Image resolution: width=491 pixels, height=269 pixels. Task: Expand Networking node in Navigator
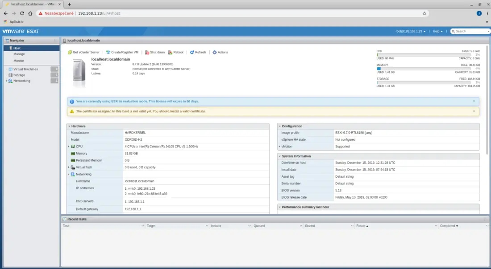7,81
